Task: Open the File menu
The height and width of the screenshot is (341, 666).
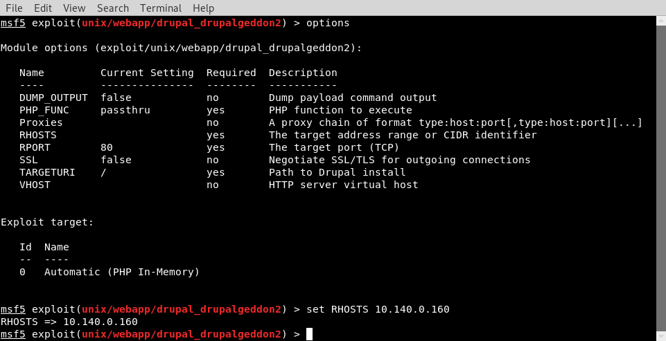Action: [15, 8]
